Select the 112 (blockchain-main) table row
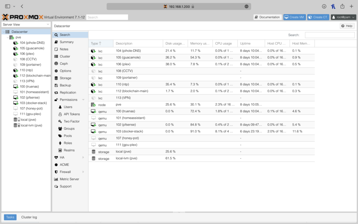The height and width of the screenshot is (224, 358). [x=202, y=91]
